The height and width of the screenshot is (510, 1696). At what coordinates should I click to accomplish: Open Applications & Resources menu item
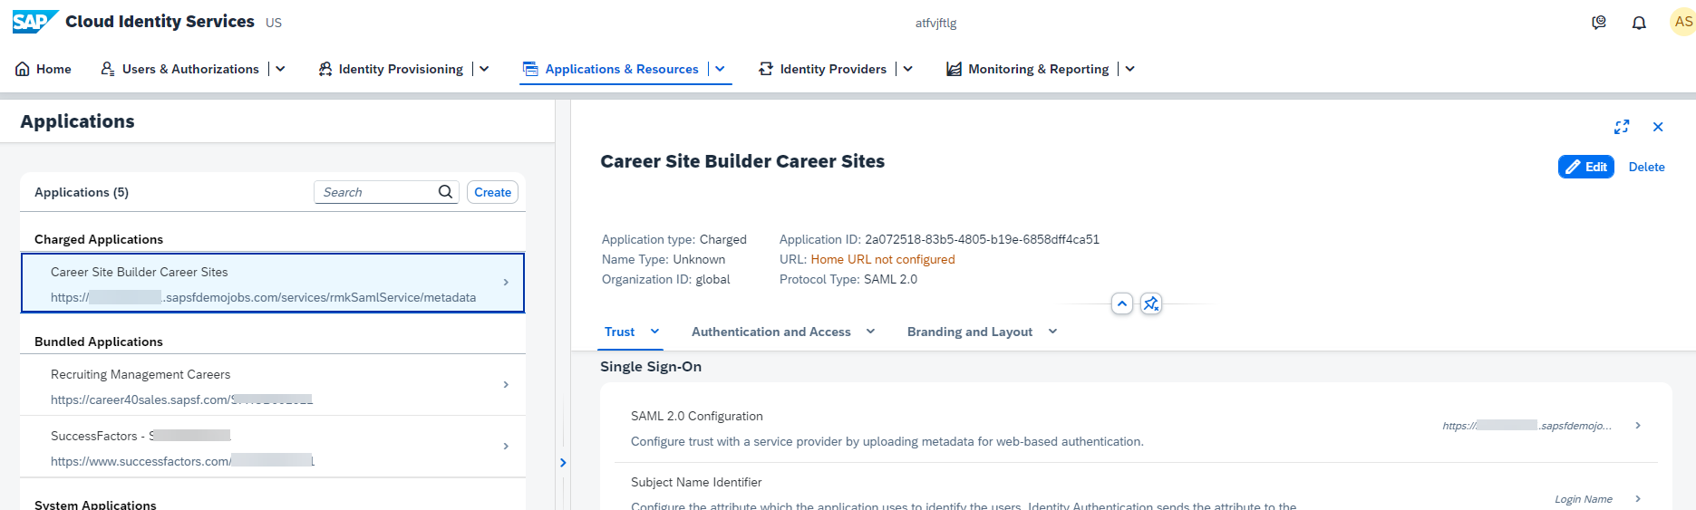click(x=611, y=69)
